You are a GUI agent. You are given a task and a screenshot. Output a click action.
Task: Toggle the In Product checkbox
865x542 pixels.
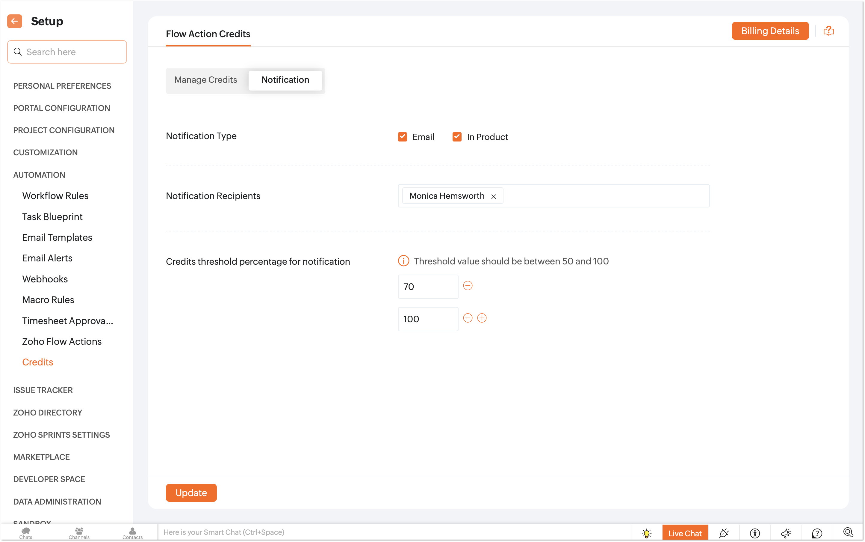[x=457, y=137]
